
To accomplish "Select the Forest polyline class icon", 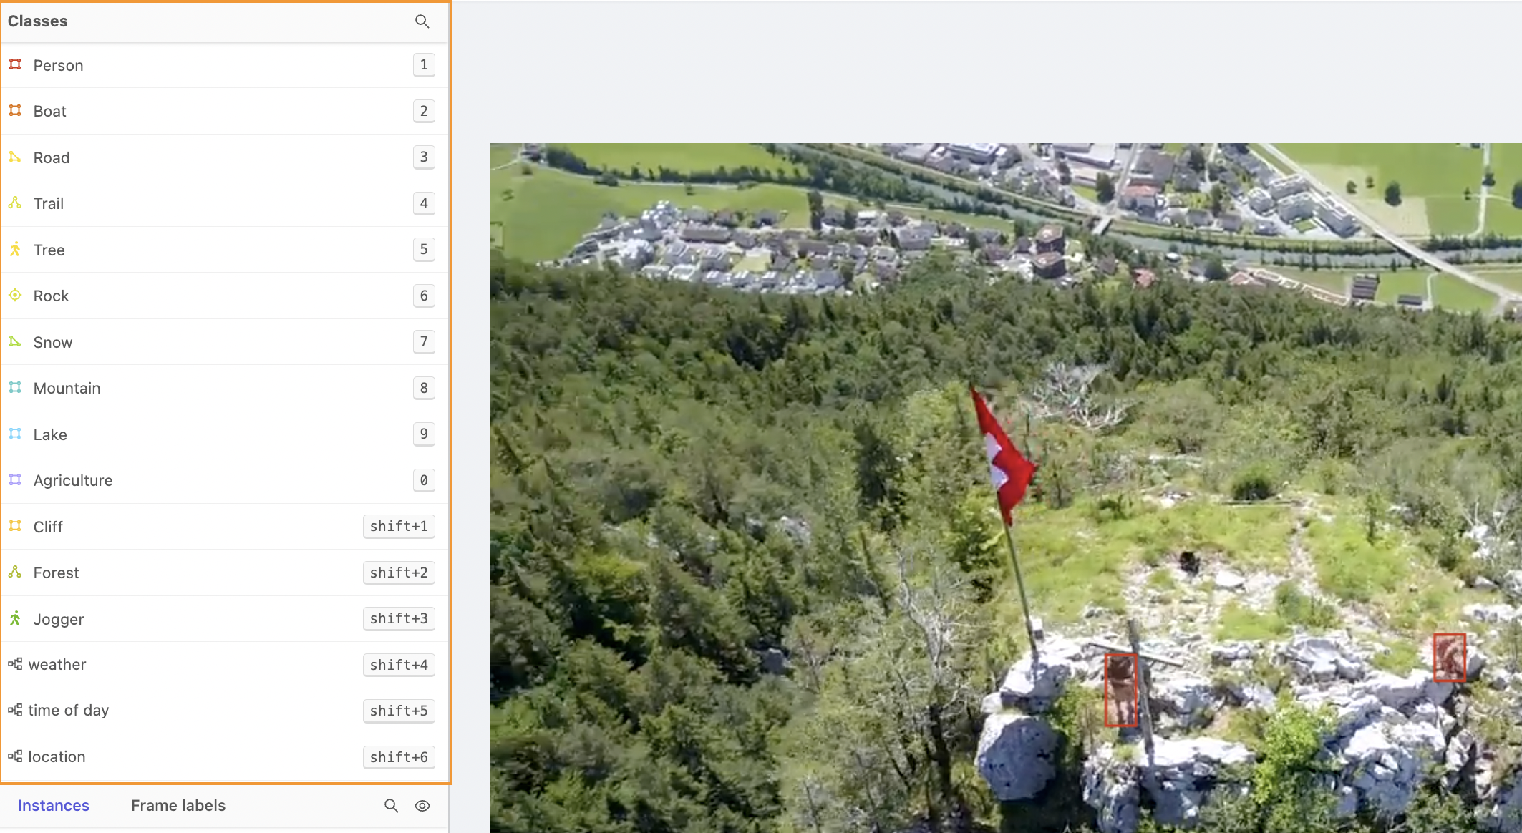I will click(15, 572).
